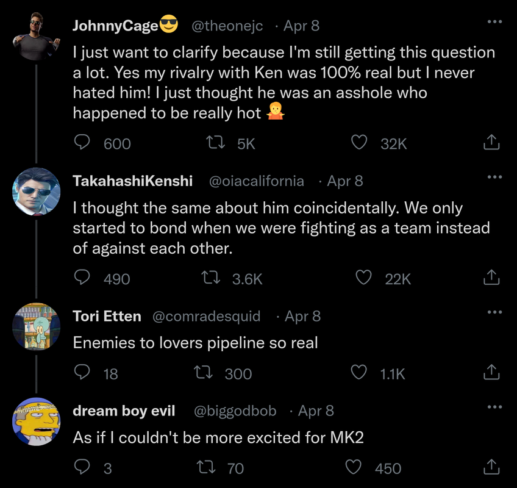Share JohnnyCage's tweet
517x488 pixels.
491,143
